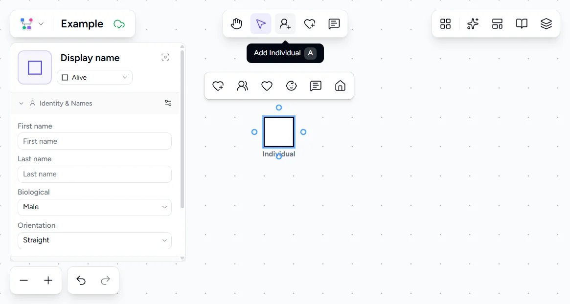Click the layout template icon

click(497, 24)
